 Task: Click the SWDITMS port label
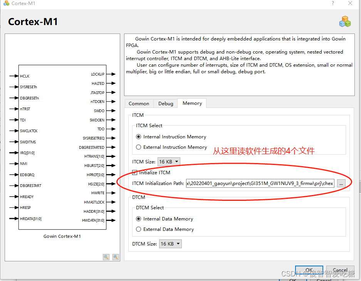pyautogui.click(x=28, y=142)
